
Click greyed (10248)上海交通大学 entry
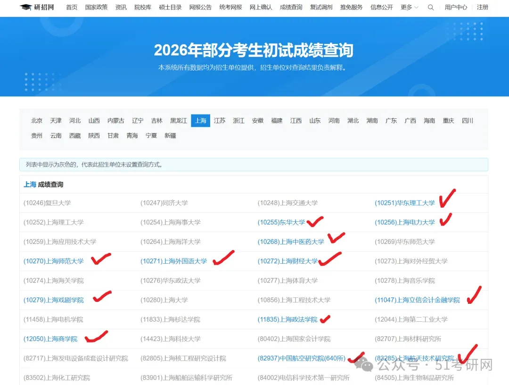[287, 203]
